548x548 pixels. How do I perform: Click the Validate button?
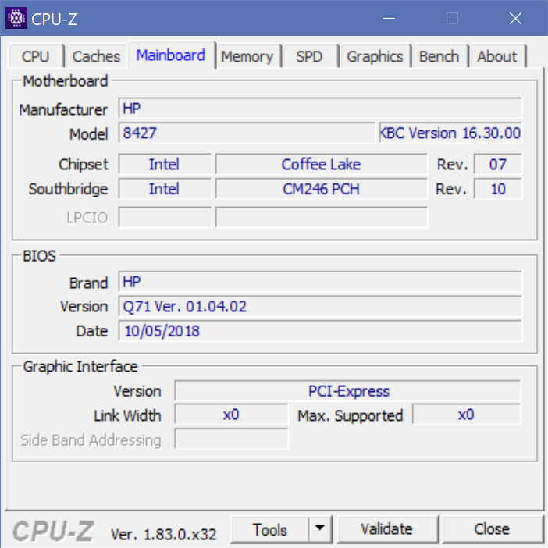[x=387, y=529]
